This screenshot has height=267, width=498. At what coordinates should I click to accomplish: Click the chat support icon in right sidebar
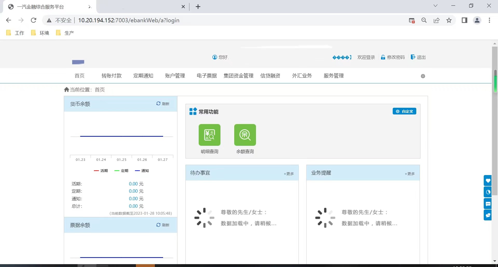pyautogui.click(x=488, y=215)
